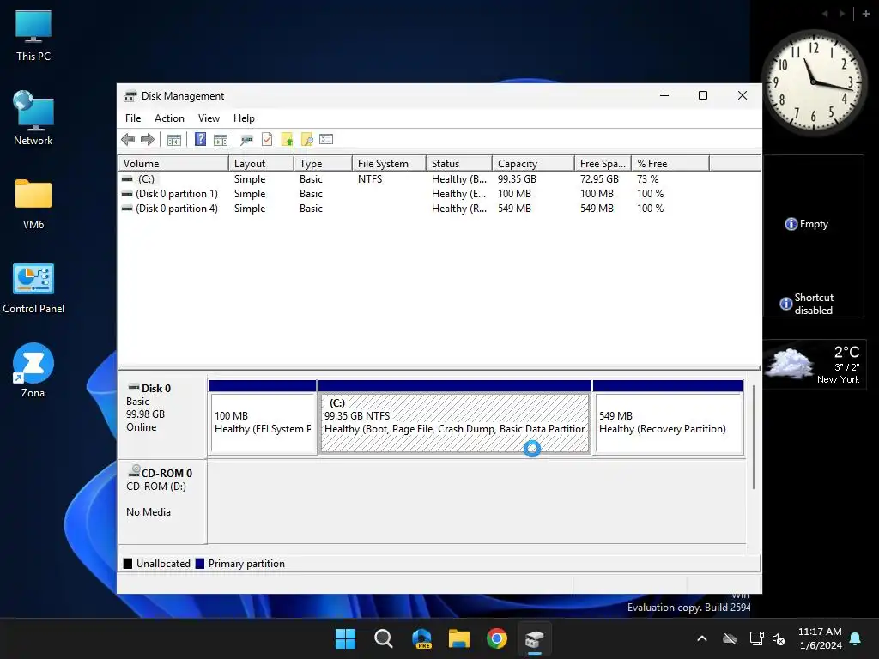Click the 72.95 GB free space cell
Viewport: 879px width, 659px height.
point(599,179)
